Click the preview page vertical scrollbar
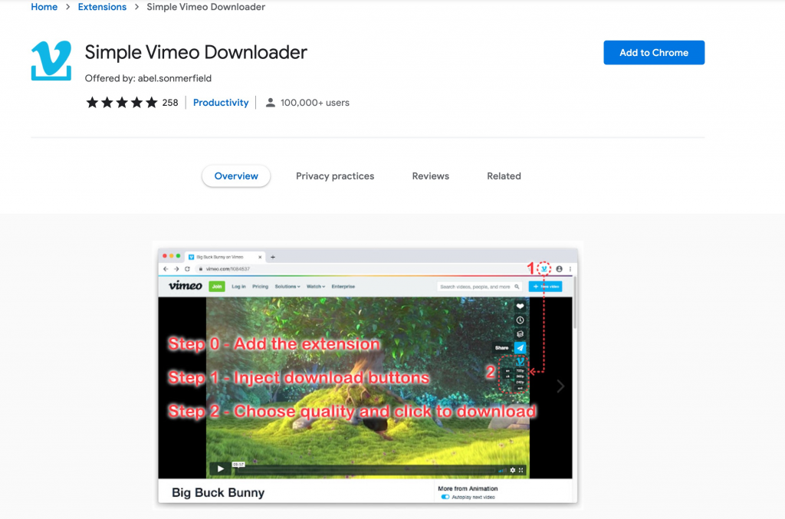 pos(575,303)
